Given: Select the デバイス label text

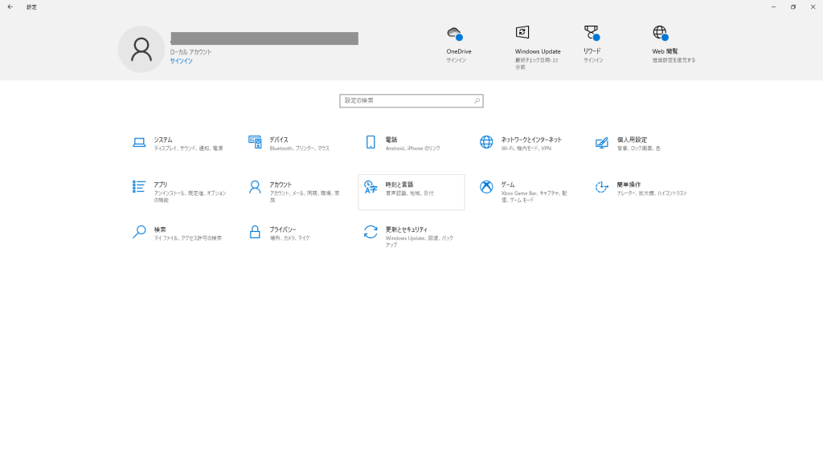Looking at the screenshot, I should tap(279, 140).
